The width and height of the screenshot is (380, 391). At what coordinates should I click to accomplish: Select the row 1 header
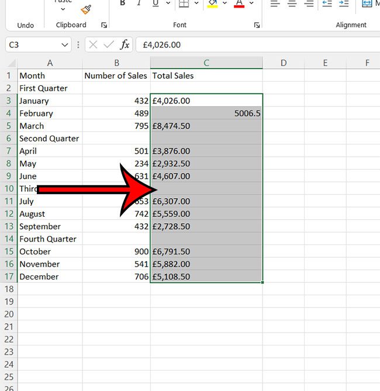click(9, 75)
